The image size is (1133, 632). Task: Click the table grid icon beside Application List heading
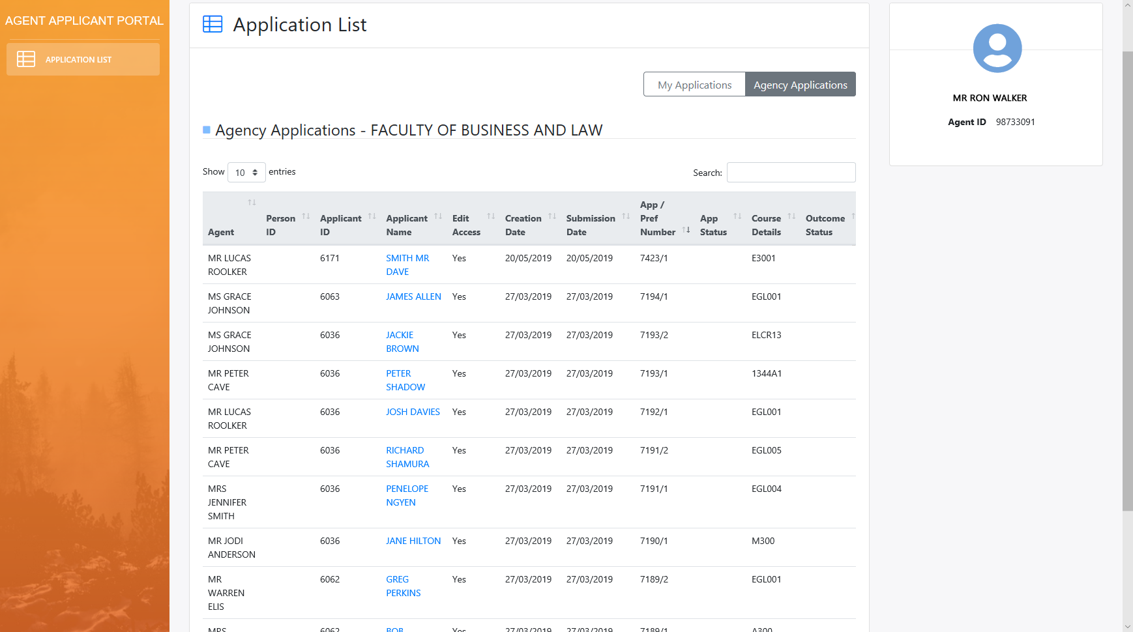[213, 24]
